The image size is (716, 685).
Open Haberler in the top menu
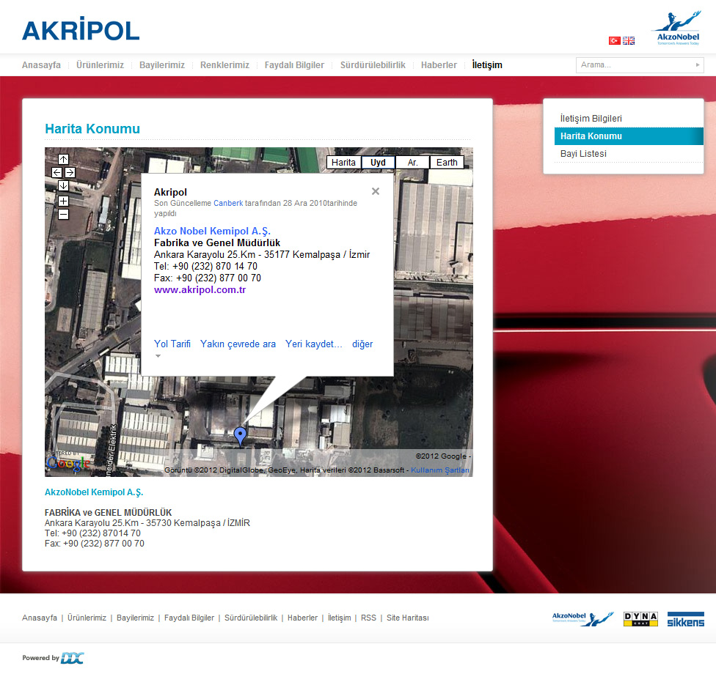click(439, 64)
